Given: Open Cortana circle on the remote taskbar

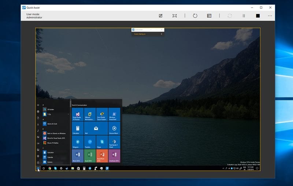Looking at the screenshot, I should 44,168.
